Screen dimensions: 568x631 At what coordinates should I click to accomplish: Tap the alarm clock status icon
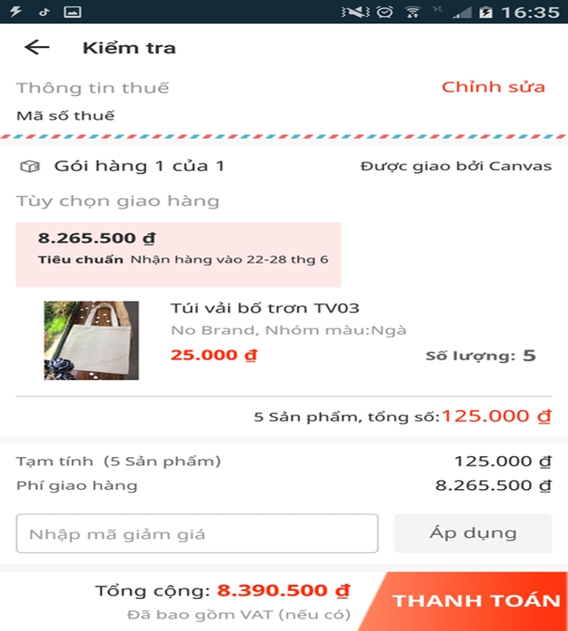[x=384, y=12]
